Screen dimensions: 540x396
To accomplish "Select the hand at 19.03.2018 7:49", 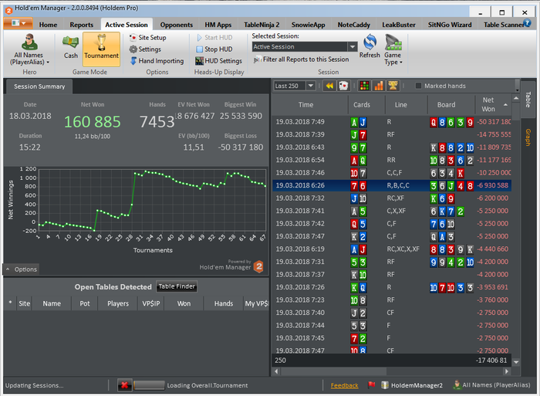I will (x=392, y=122).
